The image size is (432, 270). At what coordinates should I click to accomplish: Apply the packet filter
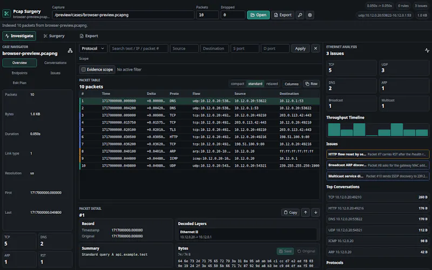300,49
